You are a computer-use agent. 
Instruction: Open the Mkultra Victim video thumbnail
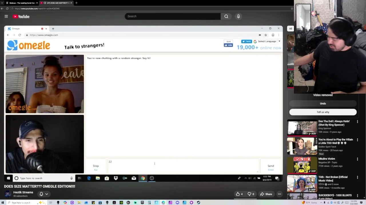(302, 165)
